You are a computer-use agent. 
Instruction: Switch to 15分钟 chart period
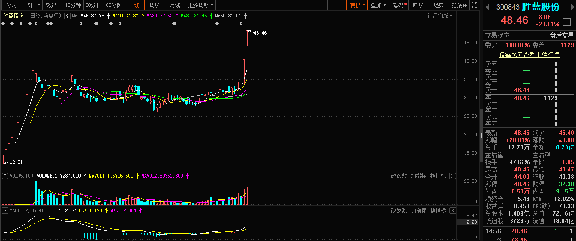pyautogui.click(x=73, y=5)
